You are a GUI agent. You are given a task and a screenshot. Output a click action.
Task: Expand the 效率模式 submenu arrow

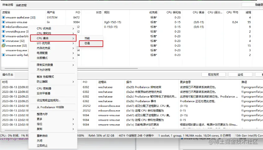tap(73, 58)
